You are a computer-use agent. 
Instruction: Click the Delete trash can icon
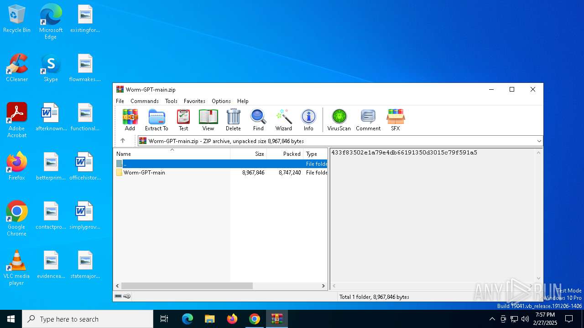coord(233,120)
